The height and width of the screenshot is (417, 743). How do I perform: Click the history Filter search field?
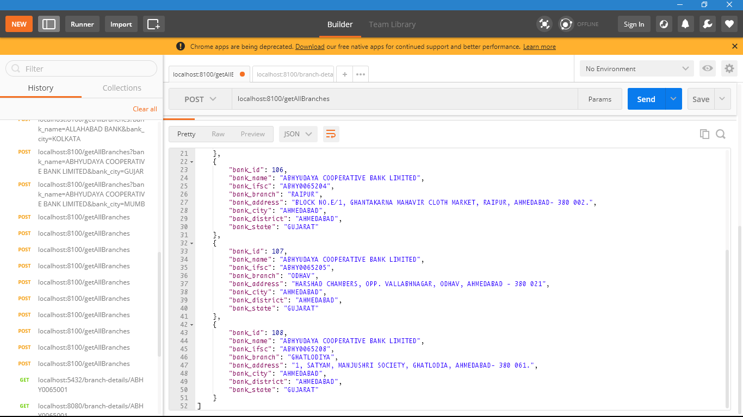[81, 68]
